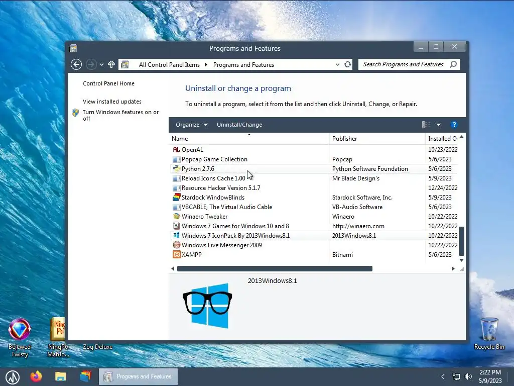Click the vertical scrollbar down arrow
This screenshot has width=514, height=386.
coord(462,260)
